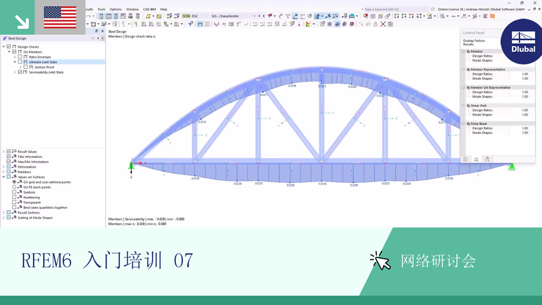Click the table panel toggle icon in toolbar
The image size is (542, 305).
point(108,16)
